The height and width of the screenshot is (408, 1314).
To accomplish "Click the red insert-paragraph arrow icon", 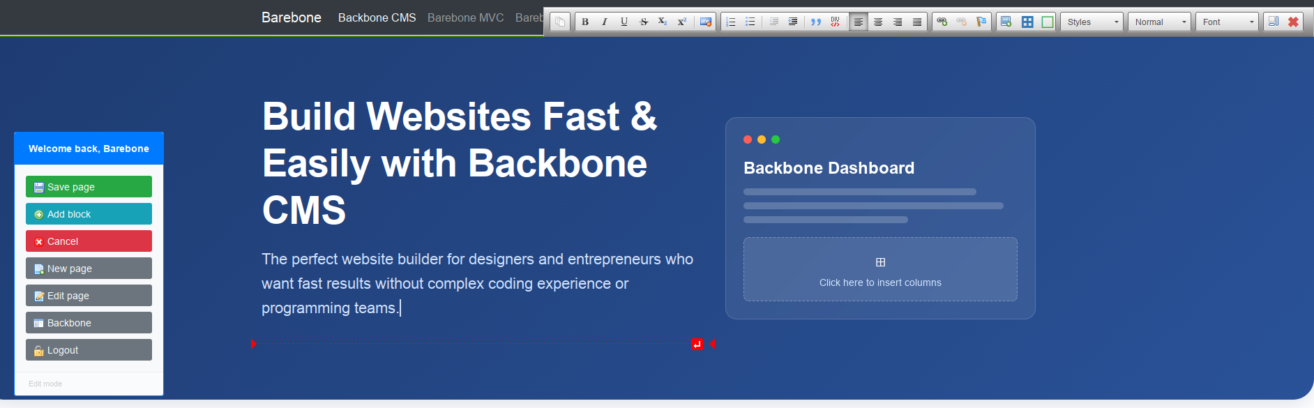I will click(x=697, y=344).
